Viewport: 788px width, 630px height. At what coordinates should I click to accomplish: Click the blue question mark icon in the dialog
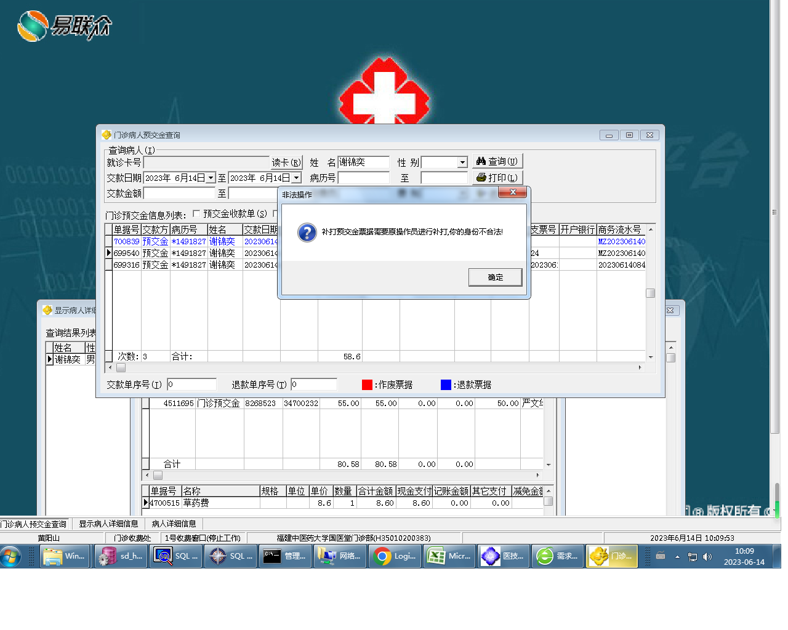point(307,233)
